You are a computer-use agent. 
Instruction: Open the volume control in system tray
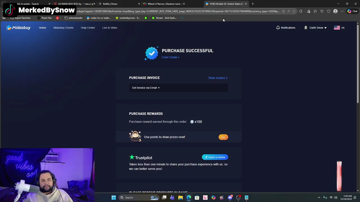pyautogui.click(x=336, y=198)
